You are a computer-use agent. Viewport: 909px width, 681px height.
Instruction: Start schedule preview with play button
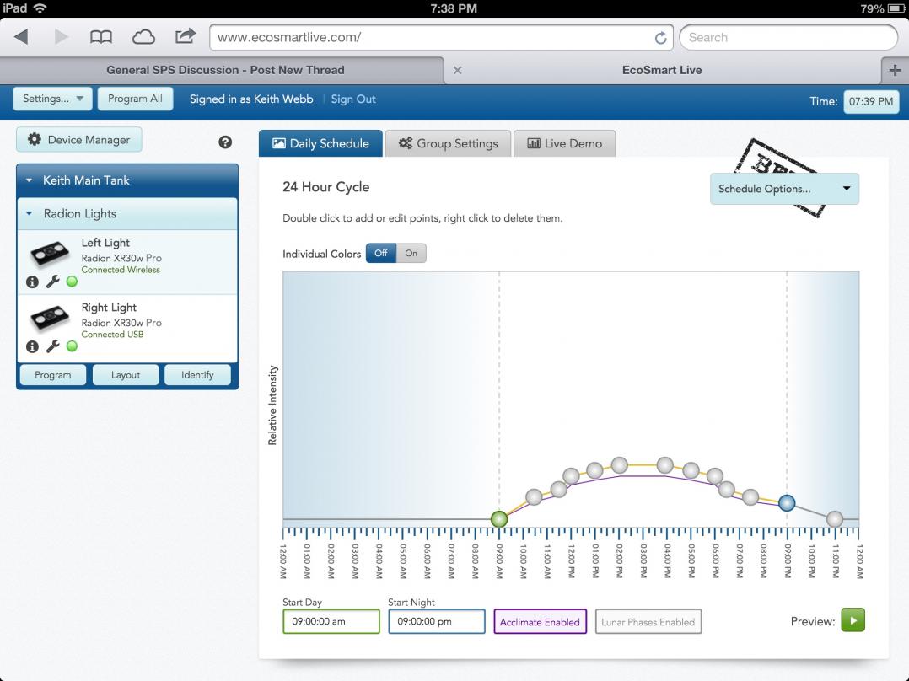tap(853, 620)
